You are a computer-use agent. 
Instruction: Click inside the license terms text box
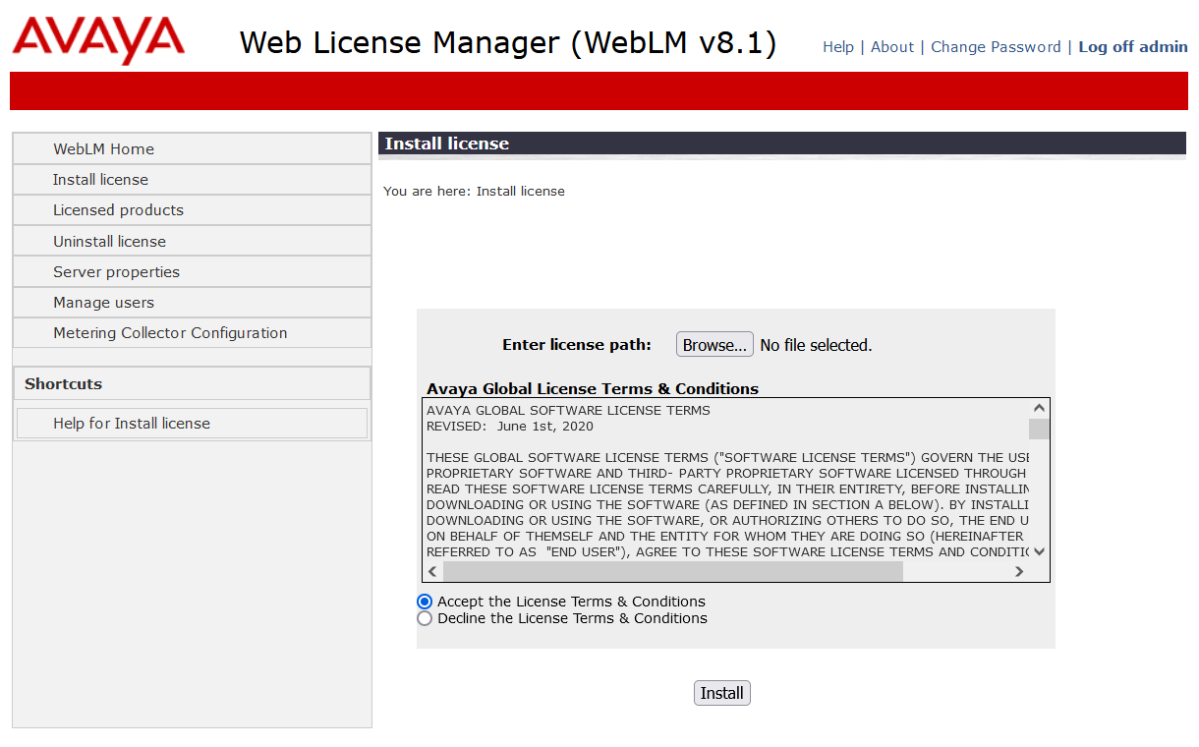coord(726,481)
